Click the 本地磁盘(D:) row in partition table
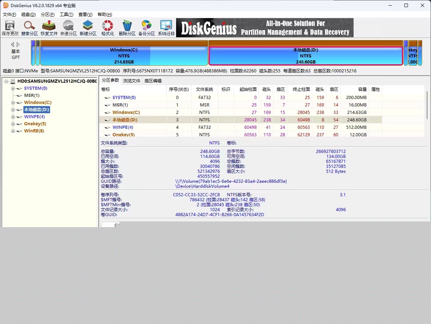The height and width of the screenshot is (324, 431). [241, 120]
